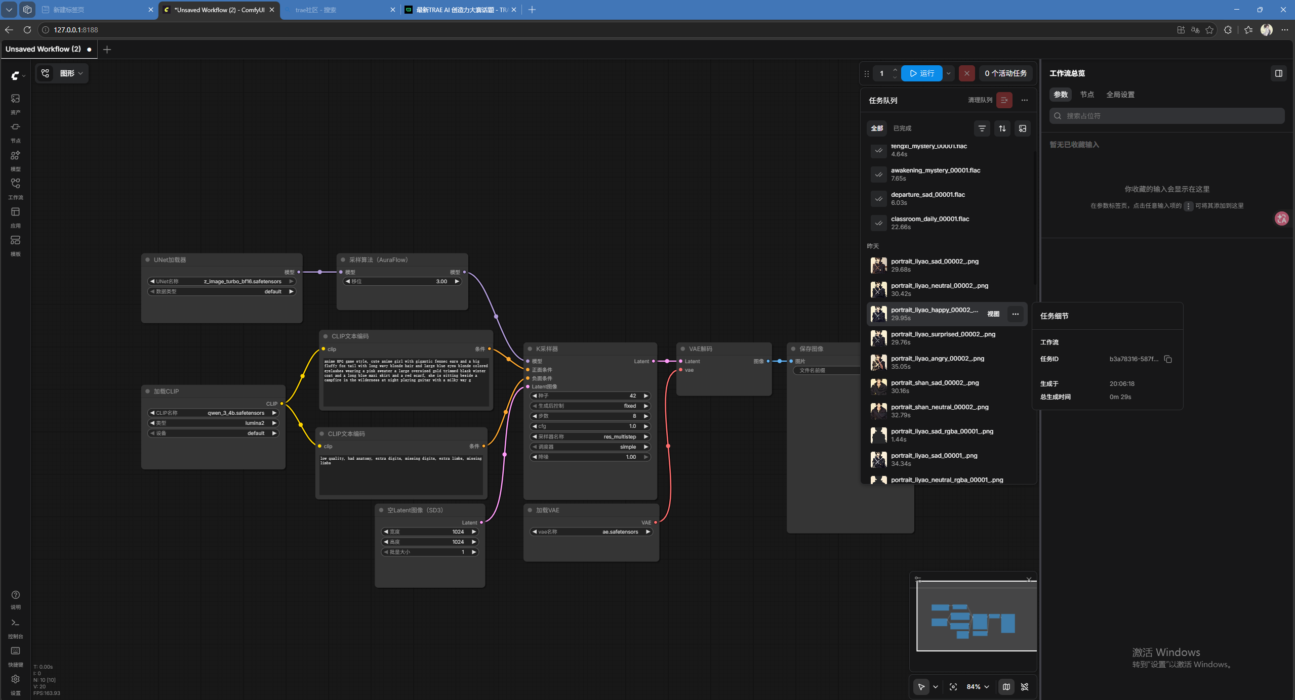Open the 应用 apps sidebar panel

point(16,216)
